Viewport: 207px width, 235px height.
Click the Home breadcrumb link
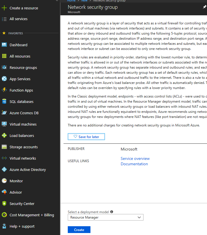(71, 1)
